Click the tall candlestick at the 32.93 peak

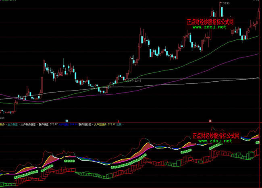[221, 10]
